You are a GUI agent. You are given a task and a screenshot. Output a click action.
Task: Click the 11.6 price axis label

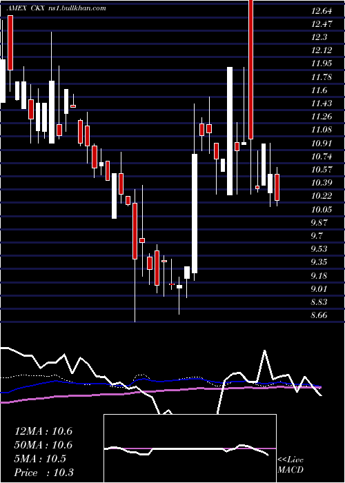[x=319, y=90]
